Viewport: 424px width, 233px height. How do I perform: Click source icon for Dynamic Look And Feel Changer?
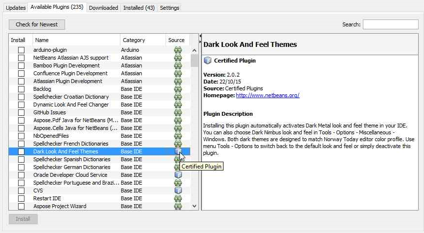178,105
